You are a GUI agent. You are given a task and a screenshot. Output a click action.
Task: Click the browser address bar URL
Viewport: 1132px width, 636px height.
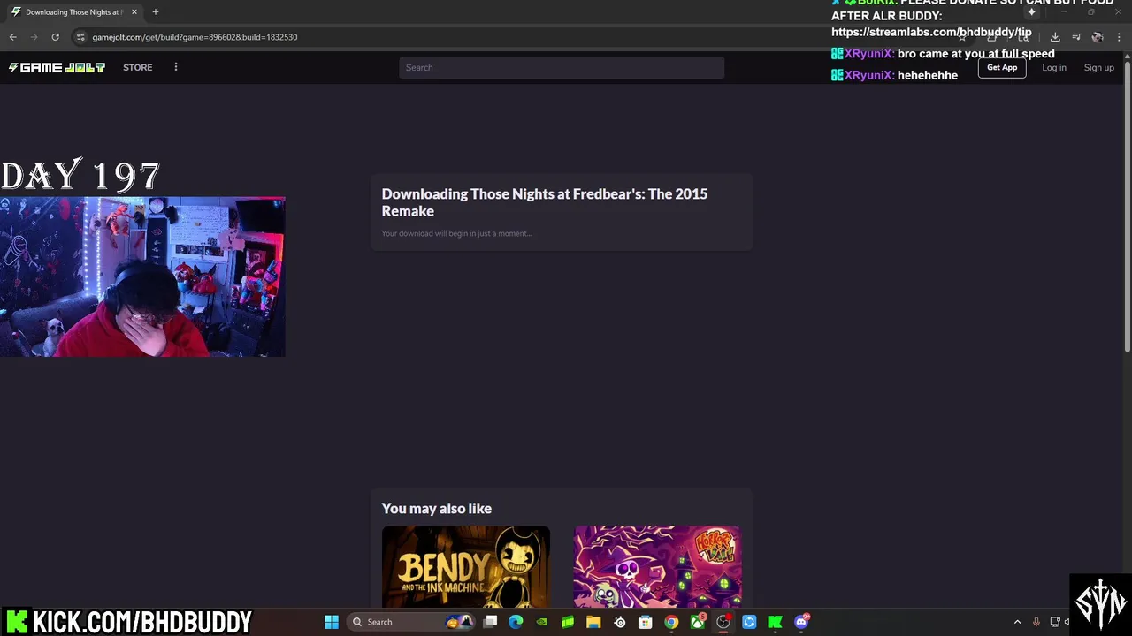pos(195,37)
